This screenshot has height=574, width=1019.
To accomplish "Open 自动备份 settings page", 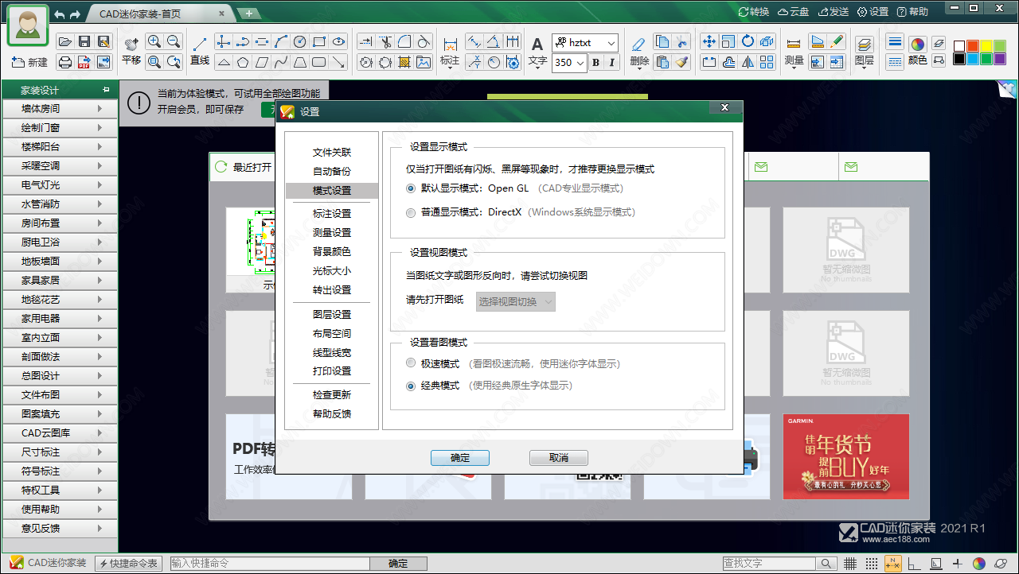I will tap(332, 171).
